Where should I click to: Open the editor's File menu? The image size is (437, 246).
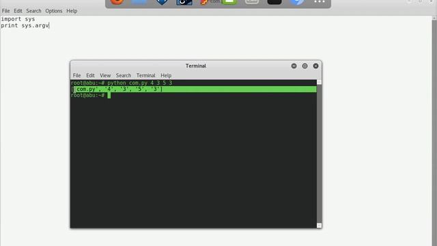[5, 11]
